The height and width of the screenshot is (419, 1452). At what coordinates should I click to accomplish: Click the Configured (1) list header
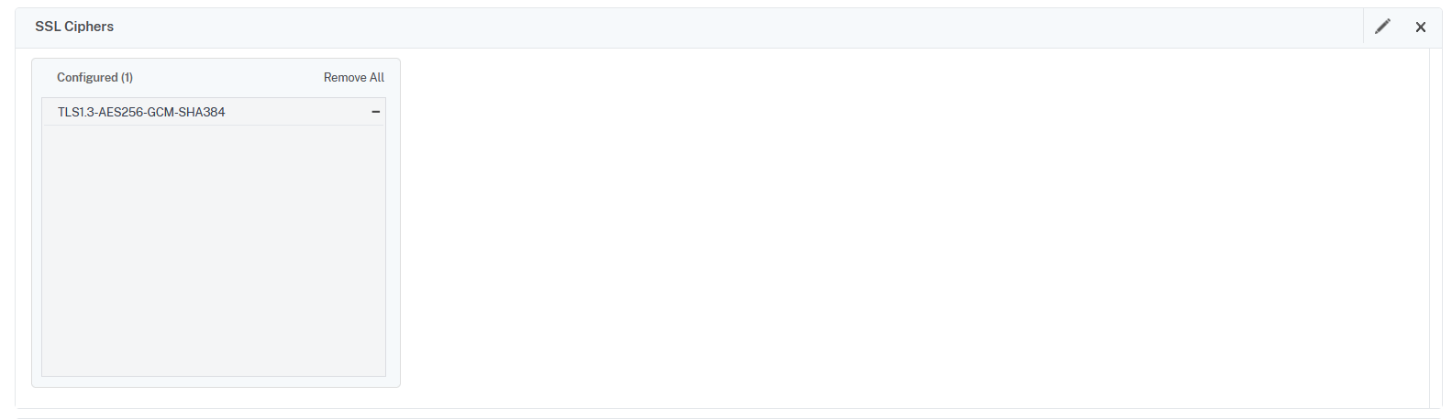(x=94, y=78)
